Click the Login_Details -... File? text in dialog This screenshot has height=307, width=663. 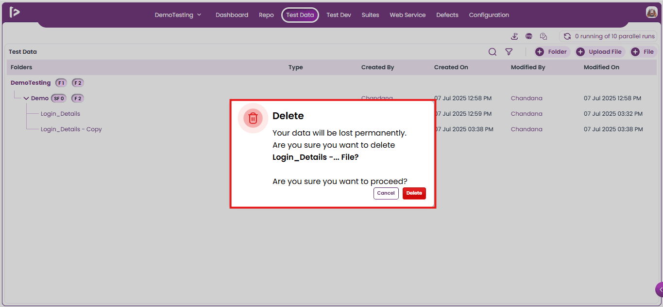315,157
